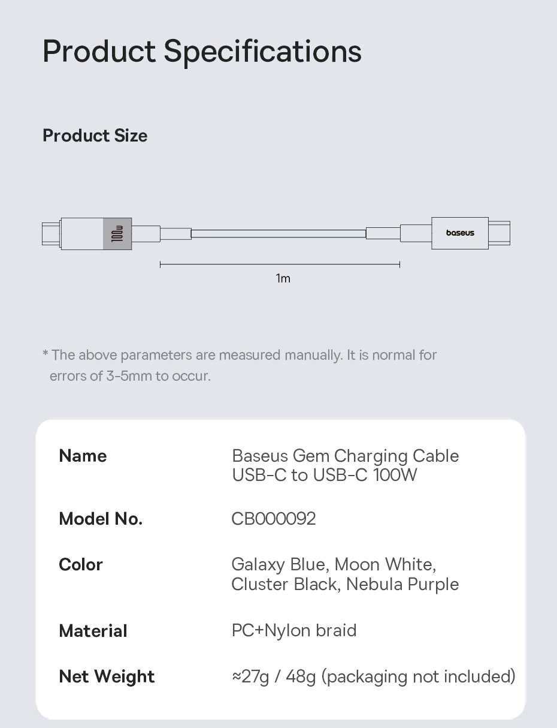Click the Baseus Gem Charging Cable name text
Viewport: 557px width, 728px height.
pyautogui.click(x=345, y=456)
